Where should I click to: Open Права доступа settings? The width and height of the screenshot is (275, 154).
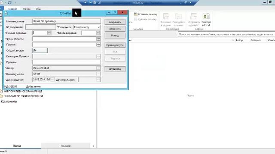tap(115, 45)
